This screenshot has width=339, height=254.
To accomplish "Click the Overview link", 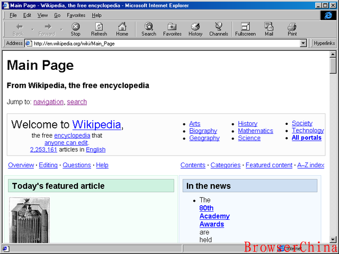I will coord(21,165).
